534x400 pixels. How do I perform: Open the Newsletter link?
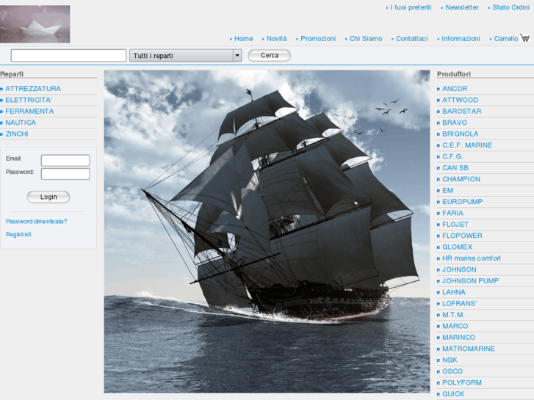(x=462, y=7)
